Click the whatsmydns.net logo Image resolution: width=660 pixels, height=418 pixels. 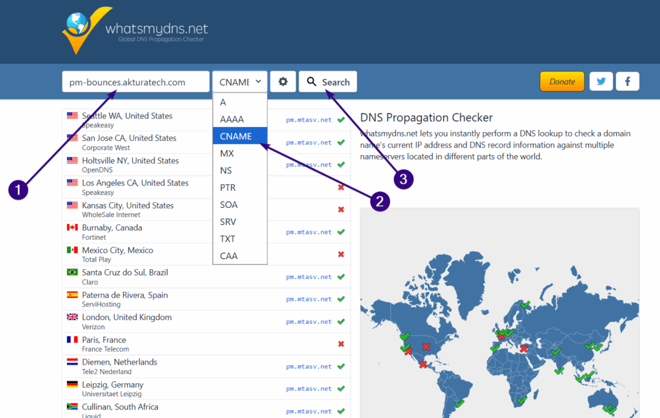135,30
